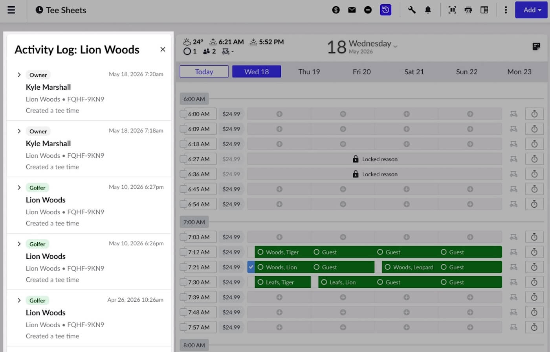Tick the checkbox beside 7:39 AM
The image size is (550, 352).
(x=183, y=297)
